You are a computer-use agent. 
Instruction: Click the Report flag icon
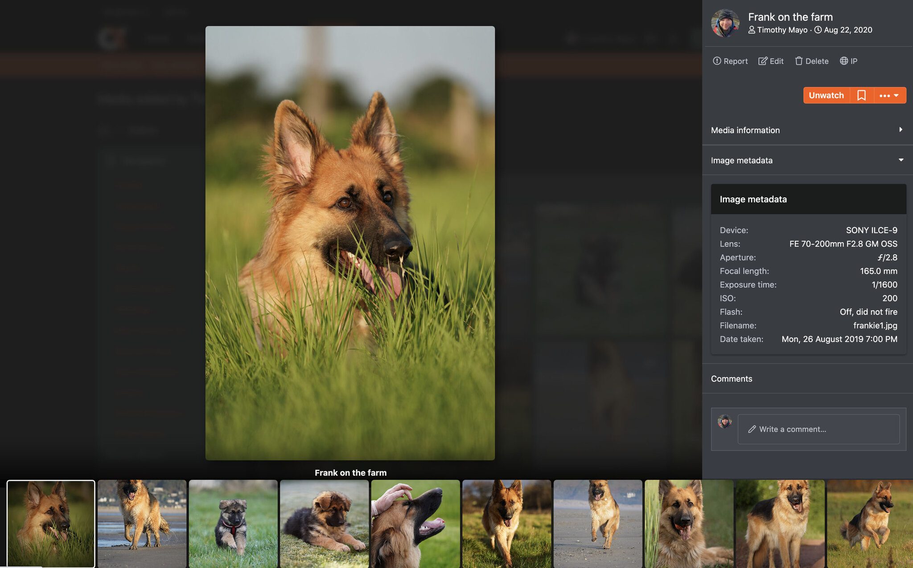pyautogui.click(x=717, y=61)
